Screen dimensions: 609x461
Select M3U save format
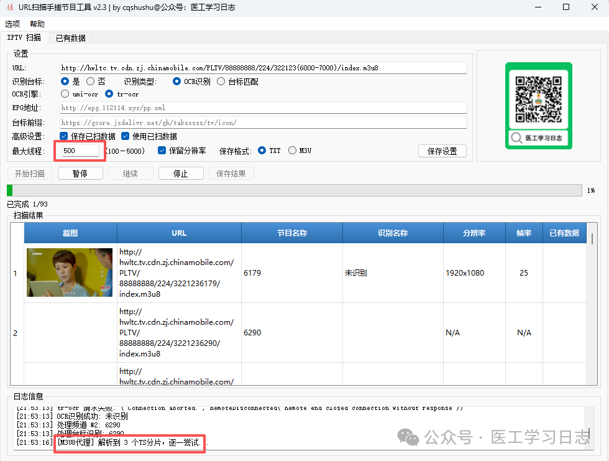point(292,151)
